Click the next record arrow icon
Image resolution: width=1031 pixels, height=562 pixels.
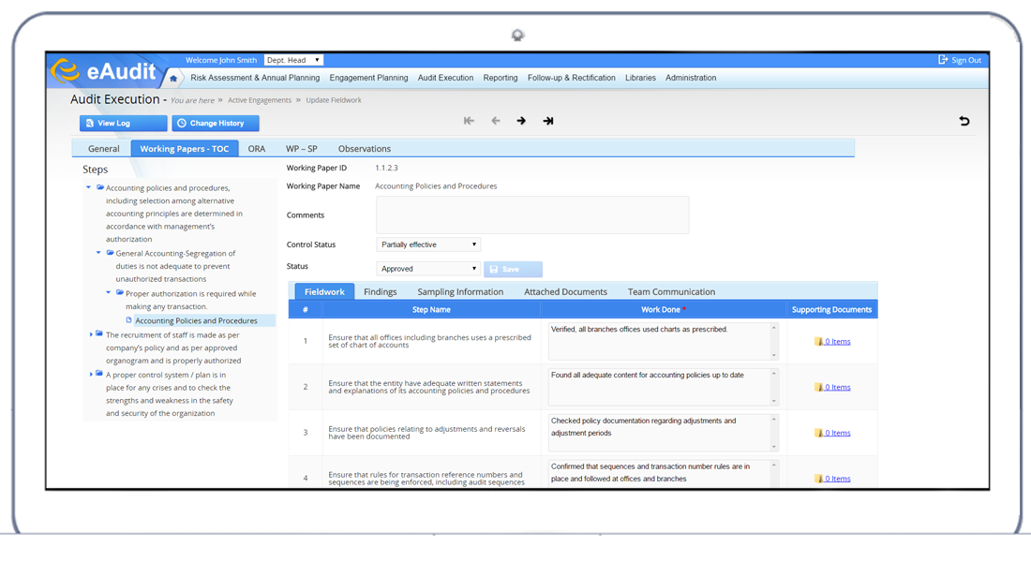pyautogui.click(x=521, y=121)
